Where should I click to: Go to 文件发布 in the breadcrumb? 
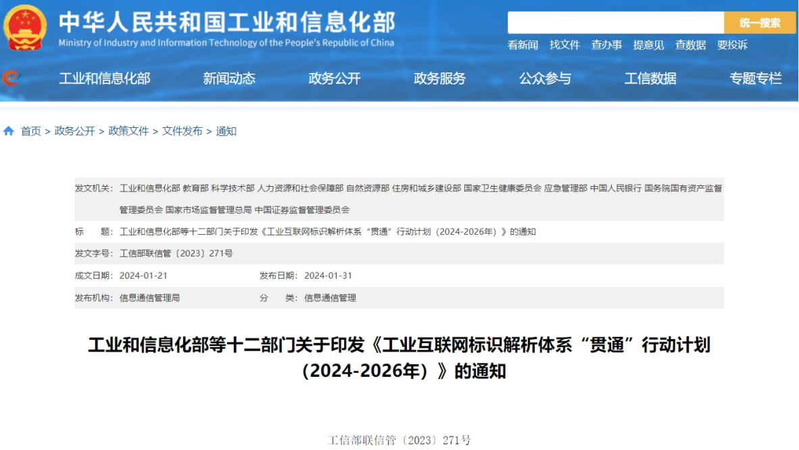[x=183, y=131]
